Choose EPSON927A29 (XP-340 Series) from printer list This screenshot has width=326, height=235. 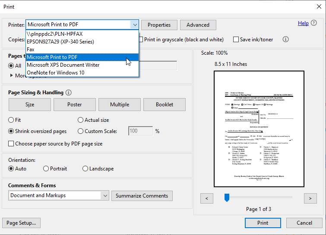click(x=60, y=42)
